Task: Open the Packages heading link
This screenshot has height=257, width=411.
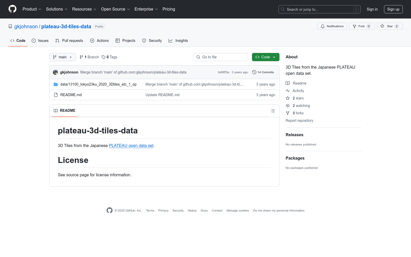Action: [x=295, y=158]
